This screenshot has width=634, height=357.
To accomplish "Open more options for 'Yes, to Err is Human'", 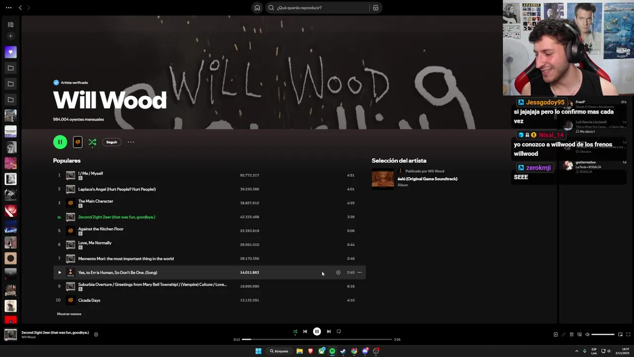I will click(x=360, y=272).
